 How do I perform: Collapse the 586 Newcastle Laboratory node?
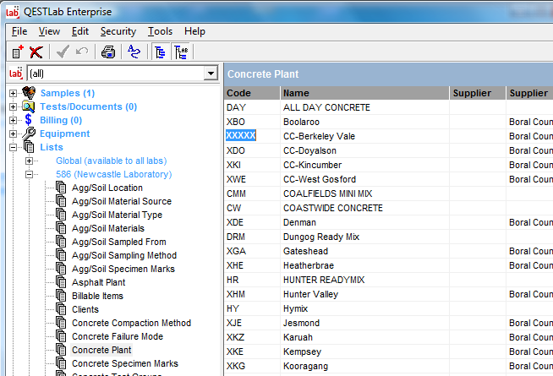(30, 174)
